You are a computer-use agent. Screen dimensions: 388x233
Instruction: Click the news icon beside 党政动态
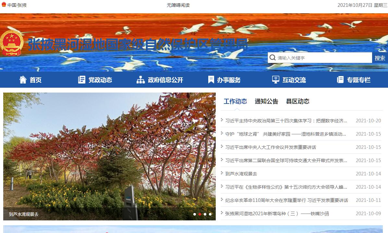pos(82,80)
